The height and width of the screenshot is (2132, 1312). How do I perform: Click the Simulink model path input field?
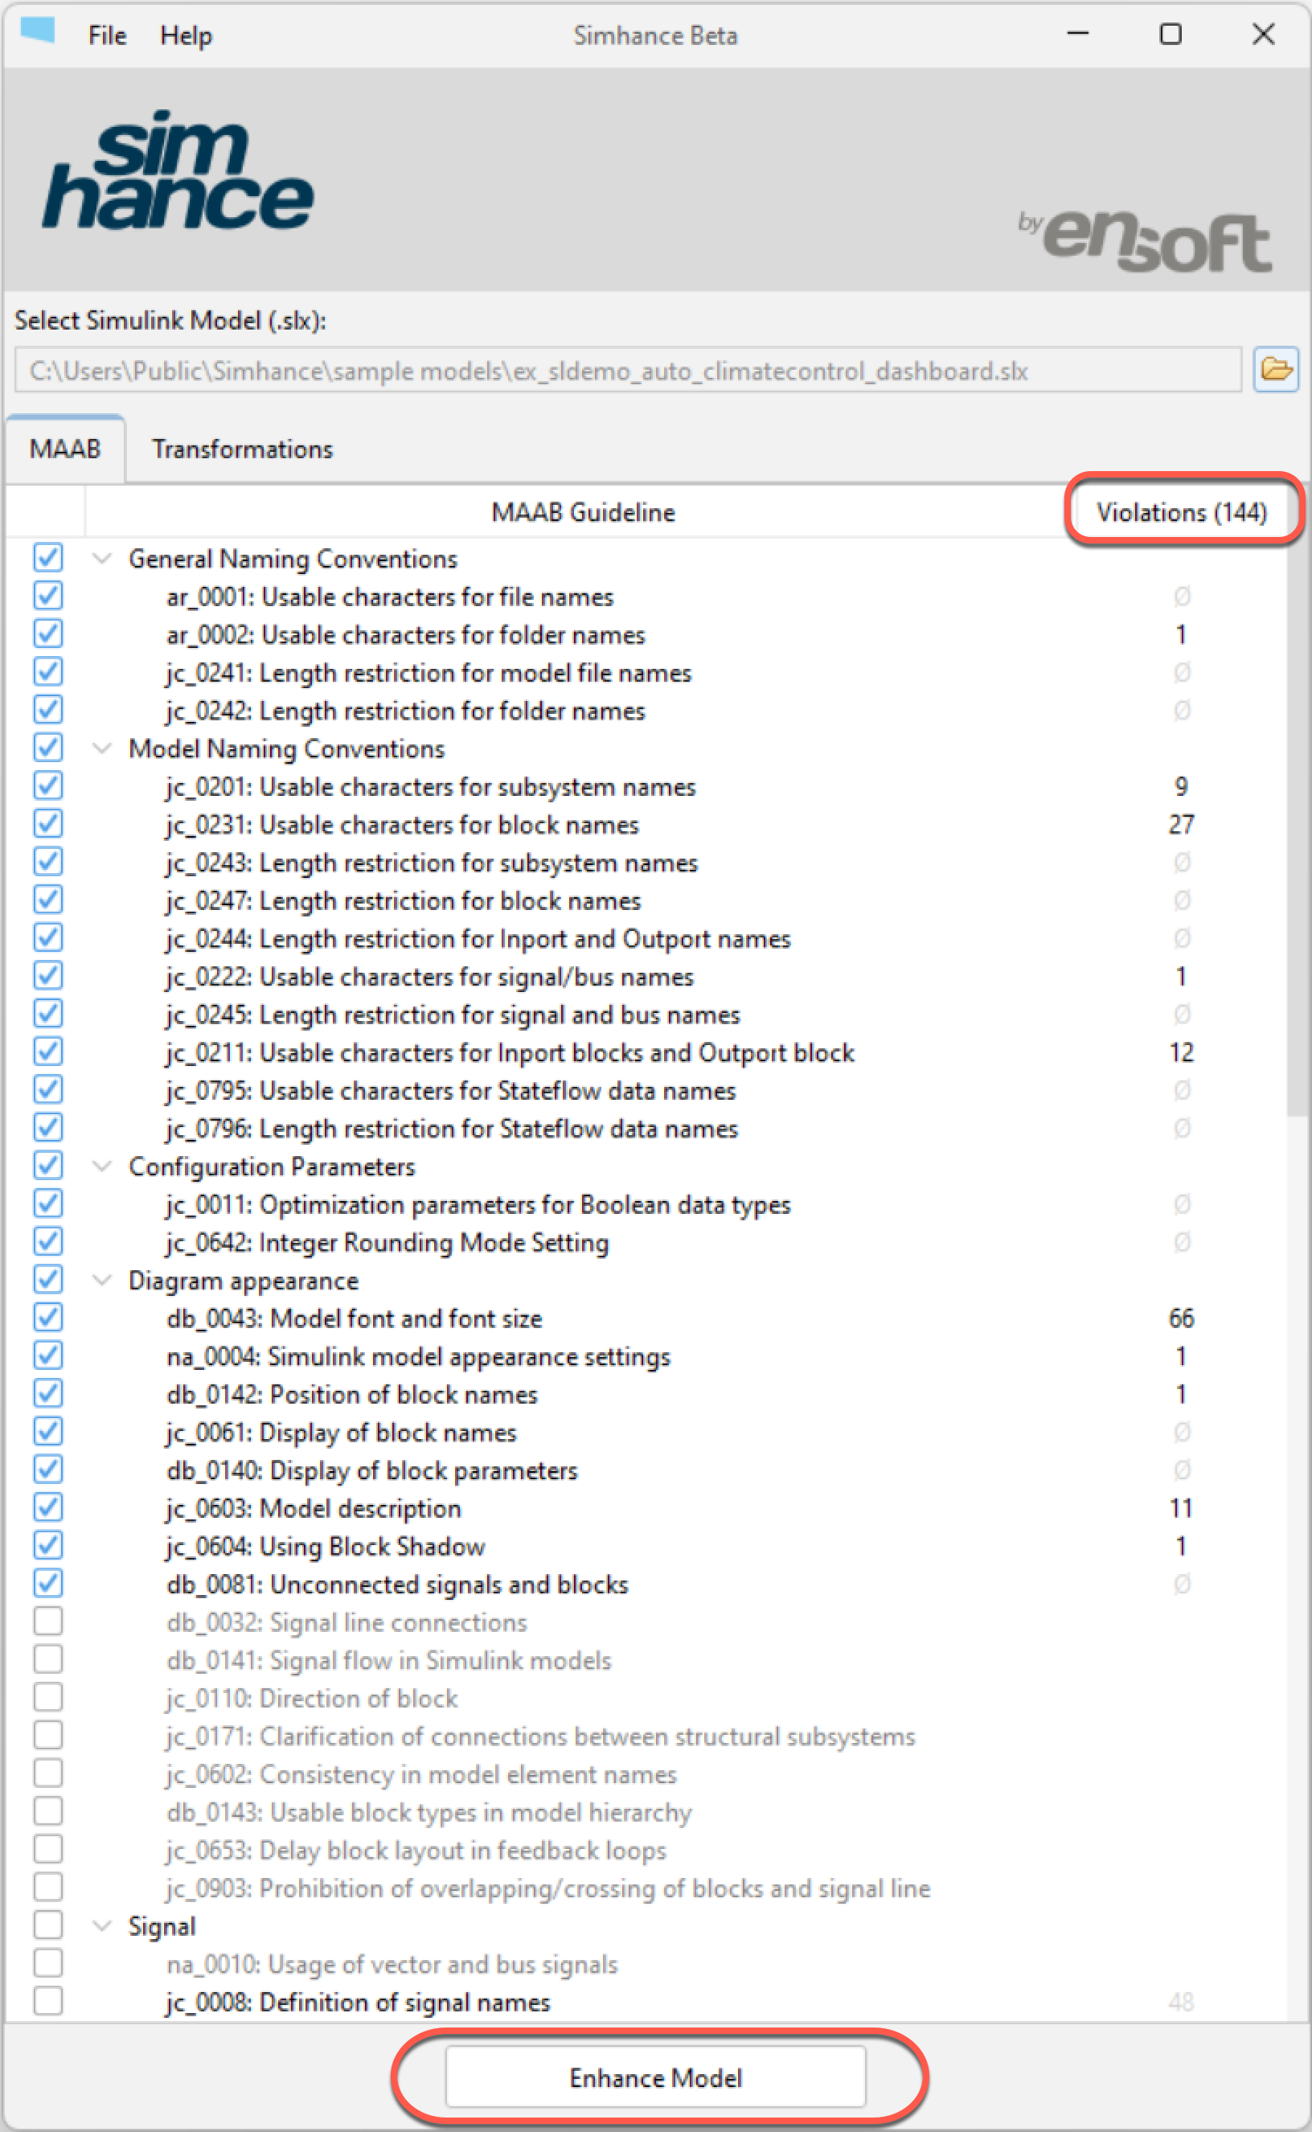coord(627,371)
